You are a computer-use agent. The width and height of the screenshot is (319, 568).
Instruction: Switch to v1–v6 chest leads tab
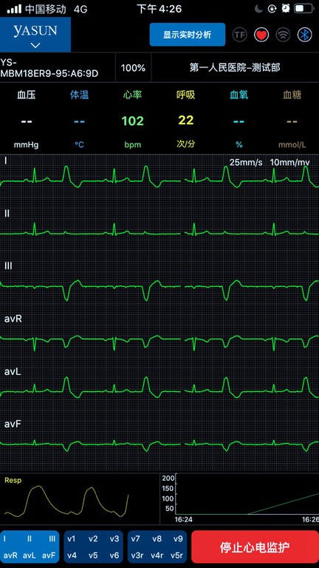click(x=93, y=547)
